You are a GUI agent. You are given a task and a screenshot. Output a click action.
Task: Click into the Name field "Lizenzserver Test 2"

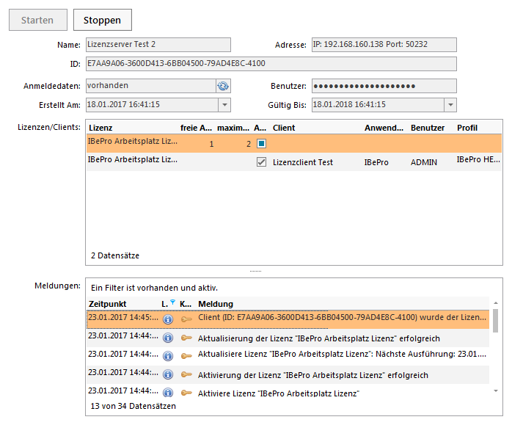(158, 45)
